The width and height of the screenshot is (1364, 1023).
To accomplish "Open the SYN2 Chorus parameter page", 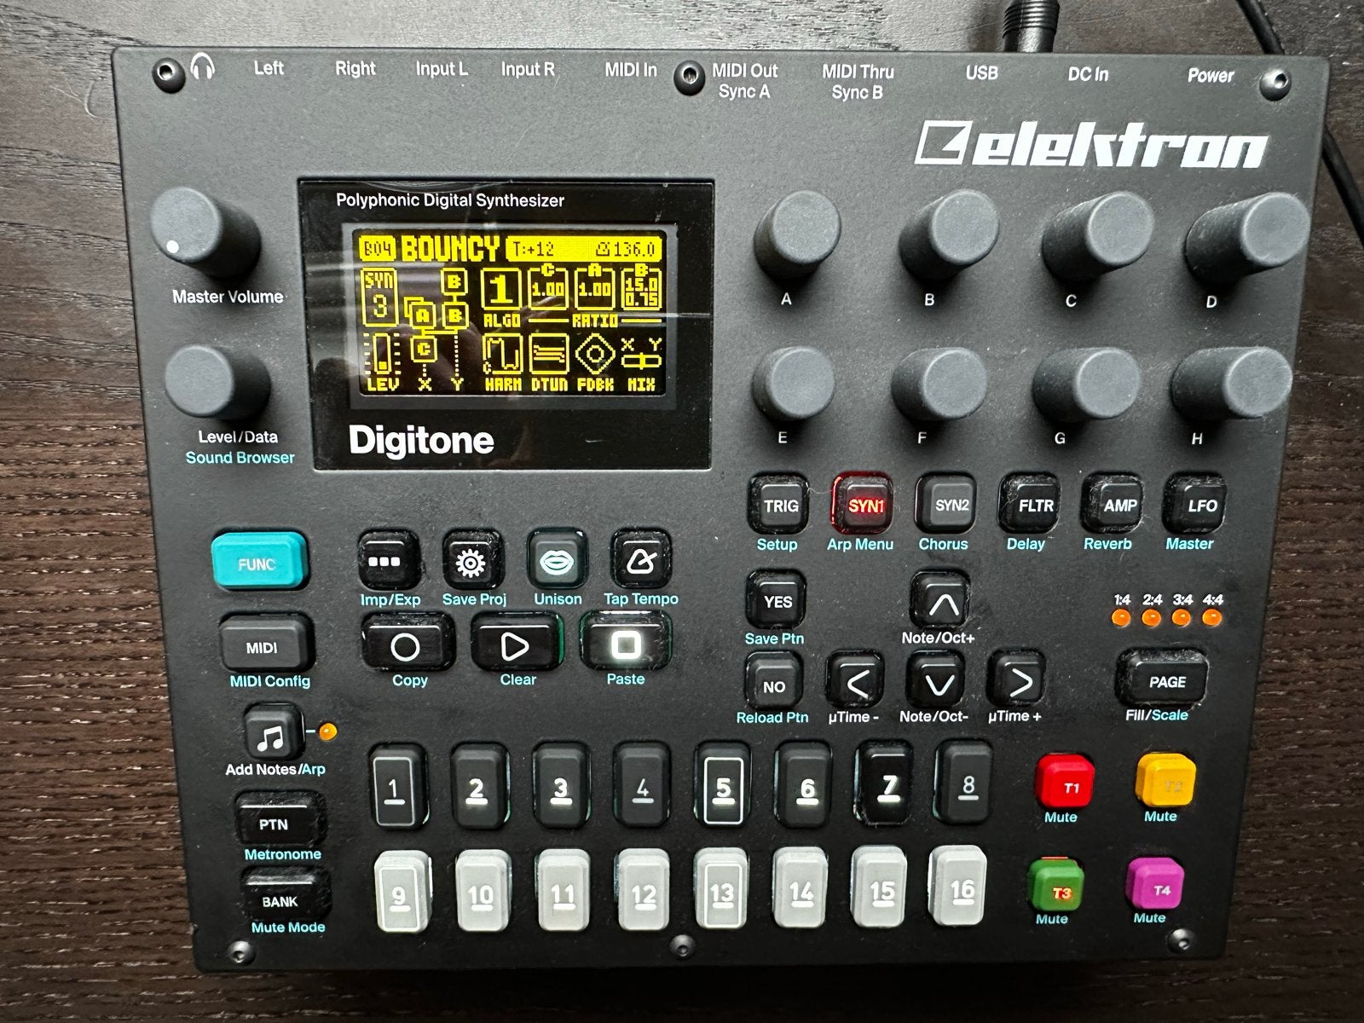I will 947,505.
